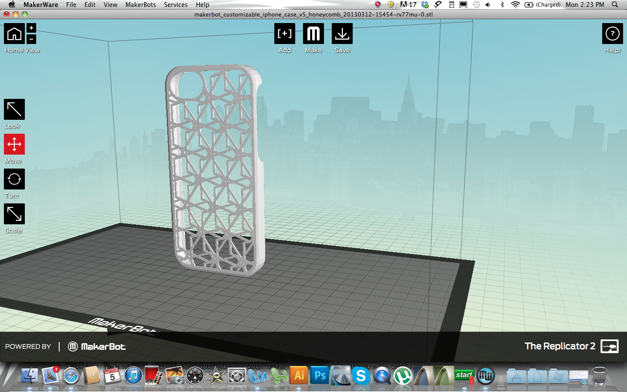This screenshot has height=392, width=627.
Task: Click the Time Machine menu bar icon
Action: (476, 5)
